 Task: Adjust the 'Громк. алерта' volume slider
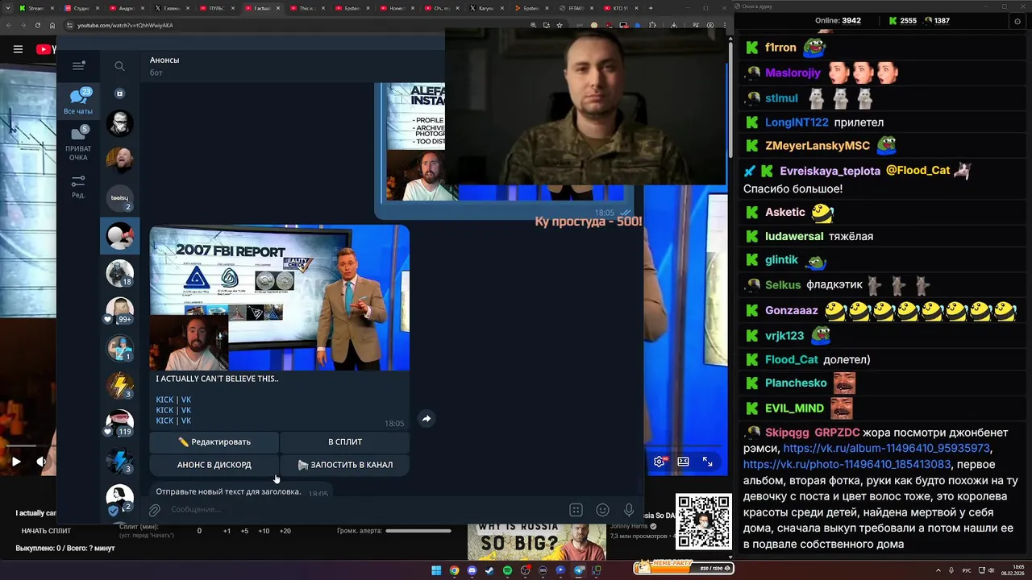[x=418, y=531]
